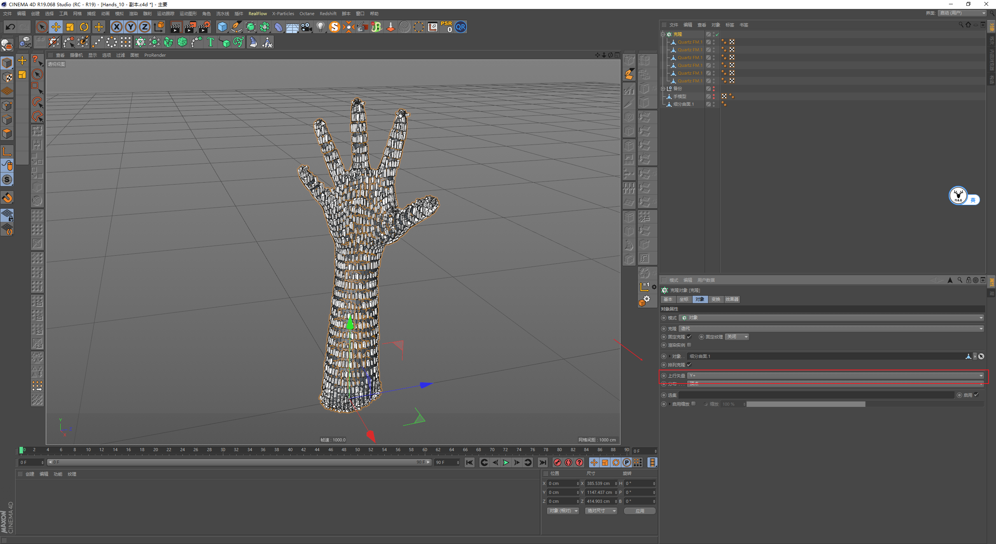Select the Rotate tool icon
This screenshot has height=544, width=996.
[84, 27]
